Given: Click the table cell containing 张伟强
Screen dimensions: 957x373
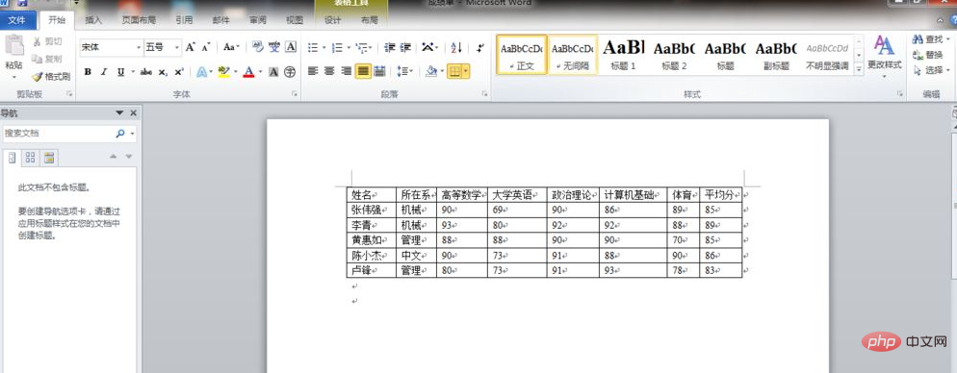Looking at the screenshot, I should coord(371,210).
